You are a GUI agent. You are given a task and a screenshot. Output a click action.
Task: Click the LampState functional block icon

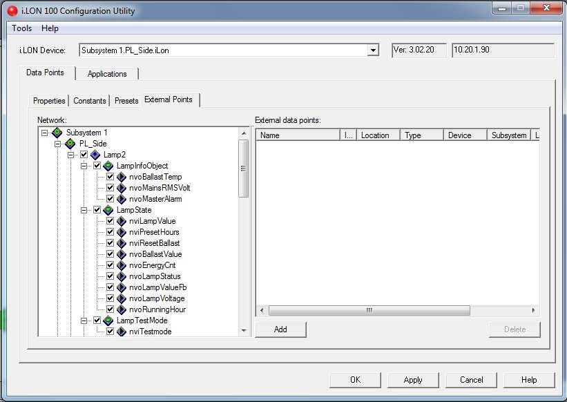[x=108, y=210]
